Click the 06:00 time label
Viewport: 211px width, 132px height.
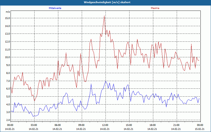(58, 125)
